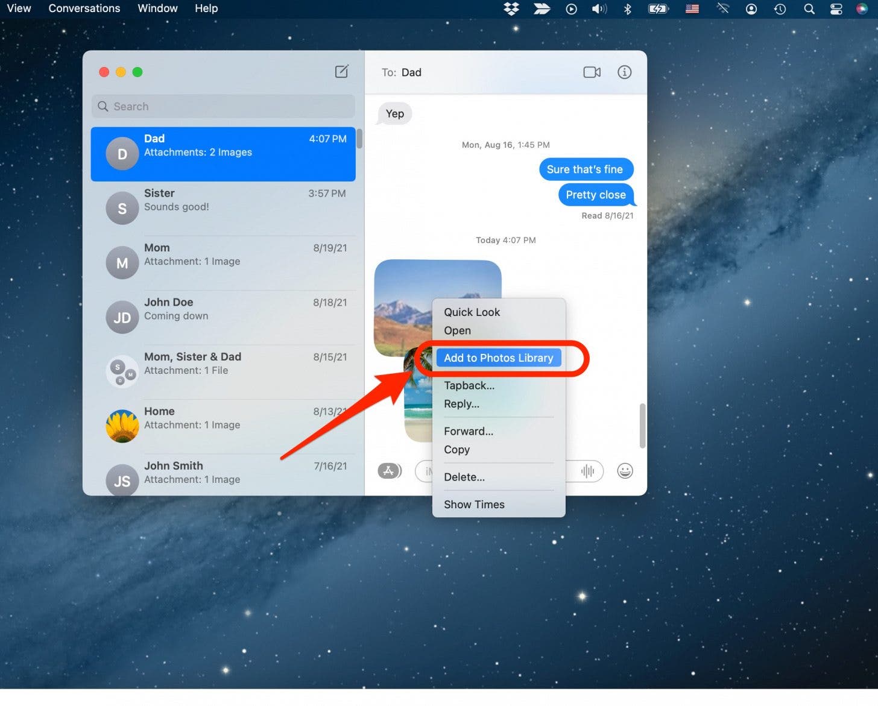Click the Search field in sidebar
The image size is (878, 706).
coord(223,107)
